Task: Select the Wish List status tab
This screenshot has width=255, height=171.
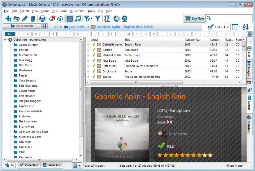Action: tap(52, 165)
